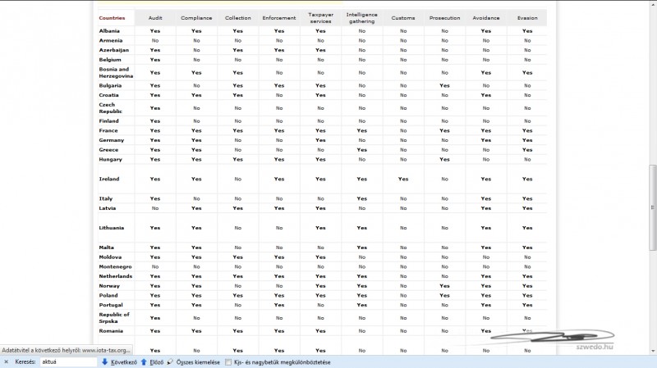The image size is (657, 368).
Task: Click the Countries column header
Action: point(112,17)
